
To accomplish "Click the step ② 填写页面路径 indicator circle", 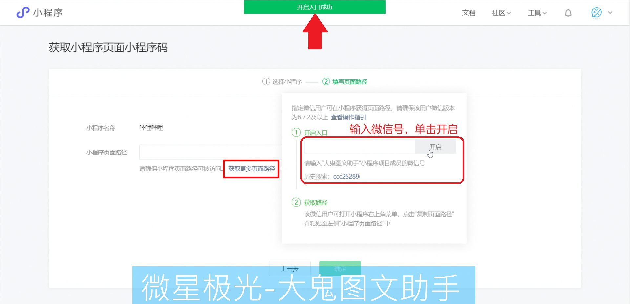I will 326,81.
